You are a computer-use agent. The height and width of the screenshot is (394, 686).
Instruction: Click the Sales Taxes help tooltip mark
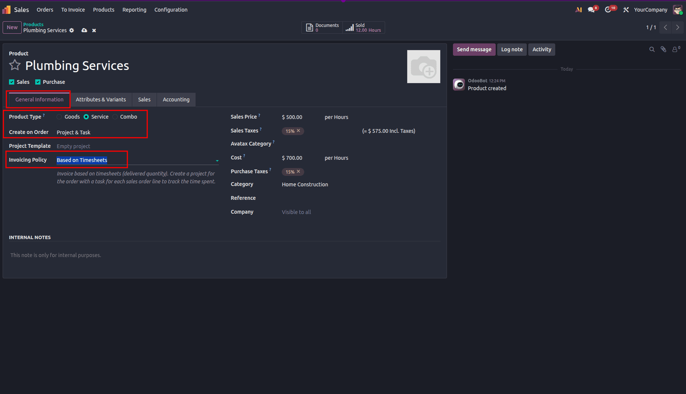click(x=261, y=129)
